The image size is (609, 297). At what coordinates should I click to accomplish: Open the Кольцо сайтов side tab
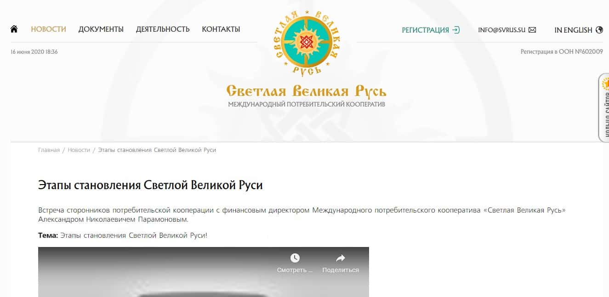[x=604, y=107]
